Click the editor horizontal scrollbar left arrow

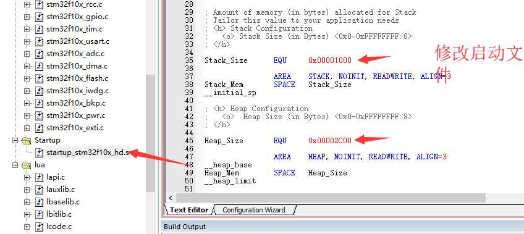click(171, 198)
